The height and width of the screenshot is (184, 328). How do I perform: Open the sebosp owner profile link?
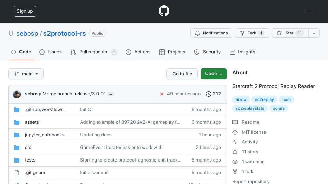tap(27, 33)
